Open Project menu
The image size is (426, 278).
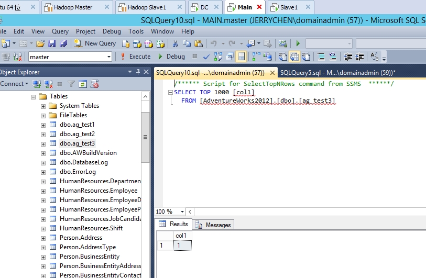point(85,31)
